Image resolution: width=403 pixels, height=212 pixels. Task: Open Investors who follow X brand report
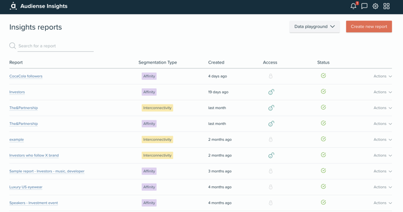(34, 155)
